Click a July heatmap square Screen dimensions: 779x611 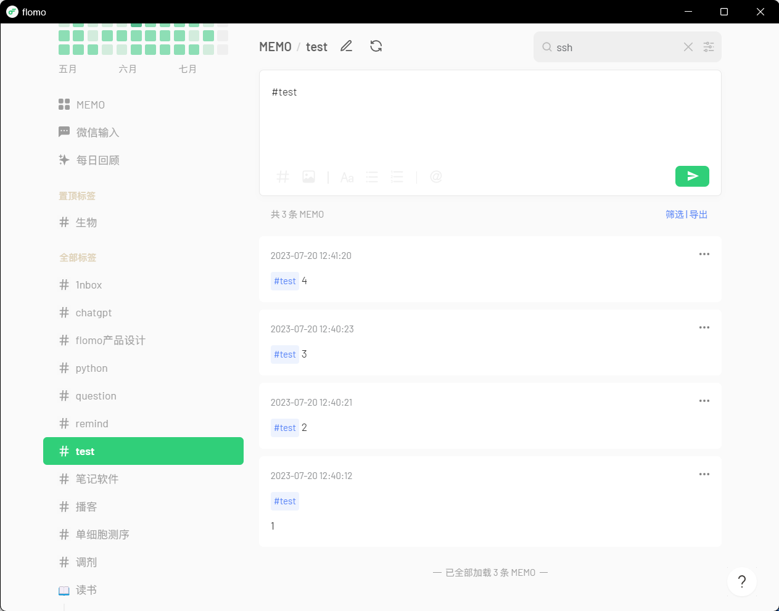(194, 49)
